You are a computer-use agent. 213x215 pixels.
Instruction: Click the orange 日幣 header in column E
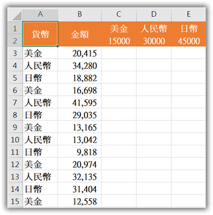pos(188,28)
